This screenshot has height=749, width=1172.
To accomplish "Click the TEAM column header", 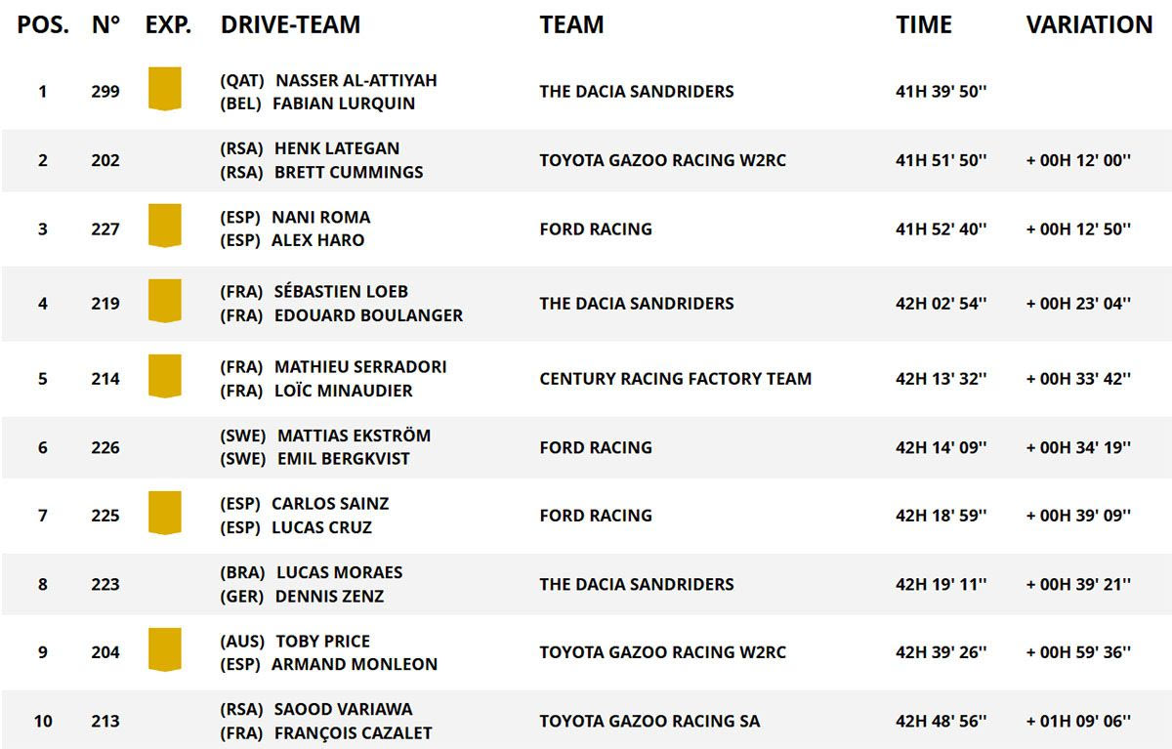I will pos(571,25).
